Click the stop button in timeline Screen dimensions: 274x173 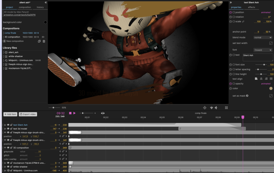[x=70, y=113]
